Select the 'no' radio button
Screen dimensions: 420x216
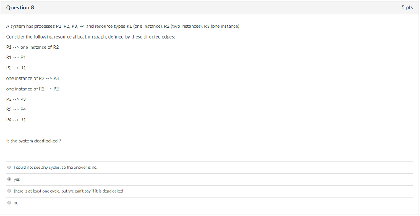pyautogui.click(x=9, y=203)
